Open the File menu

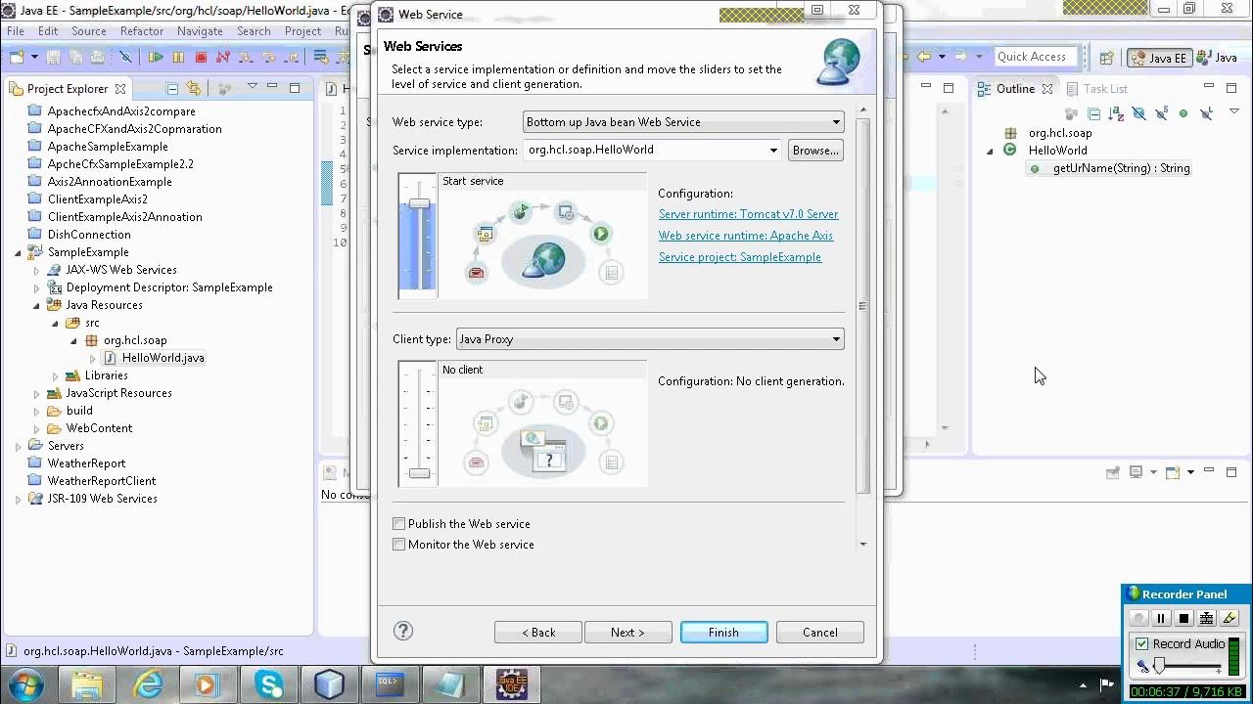pyautogui.click(x=16, y=30)
